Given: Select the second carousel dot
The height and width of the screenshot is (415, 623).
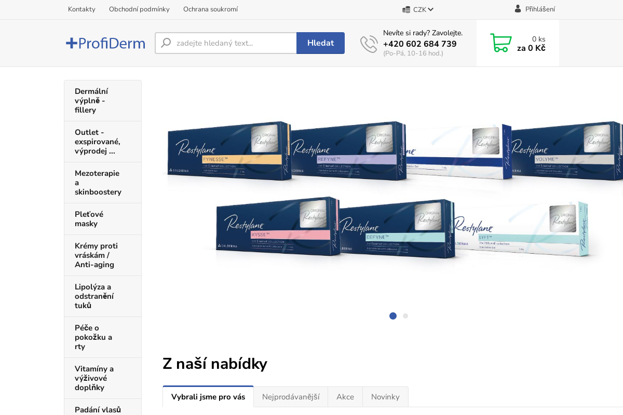Looking at the screenshot, I should (405, 316).
